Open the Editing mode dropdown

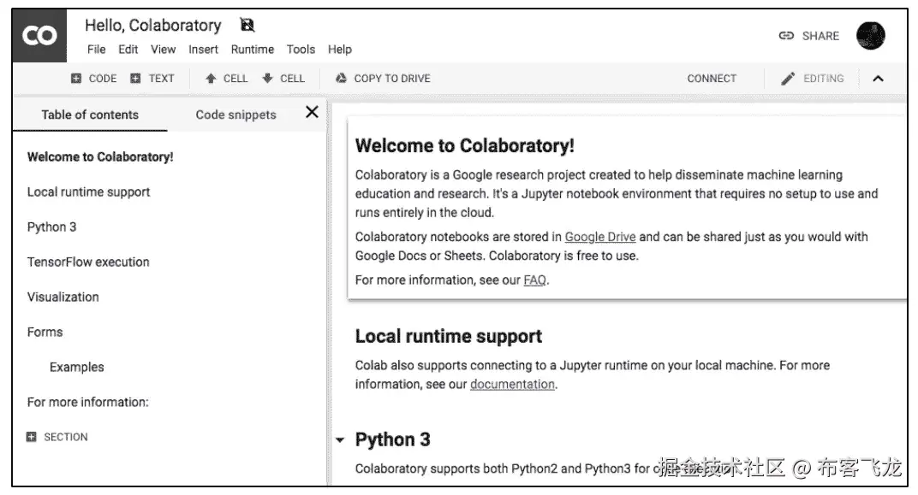pos(813,79)
